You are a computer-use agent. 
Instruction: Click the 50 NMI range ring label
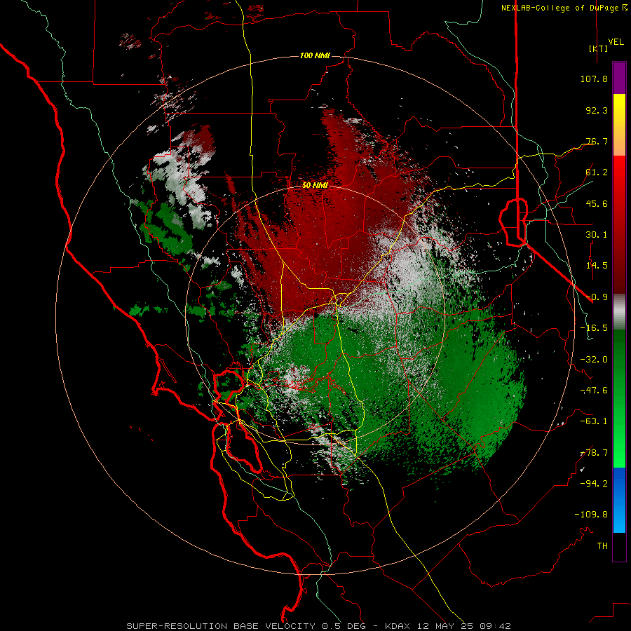point(315,185)
